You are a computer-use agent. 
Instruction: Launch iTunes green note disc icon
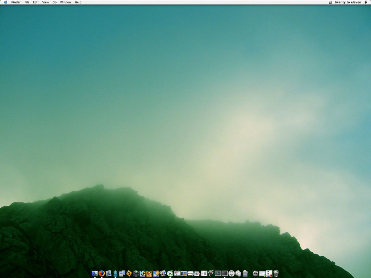coord(170,274)
